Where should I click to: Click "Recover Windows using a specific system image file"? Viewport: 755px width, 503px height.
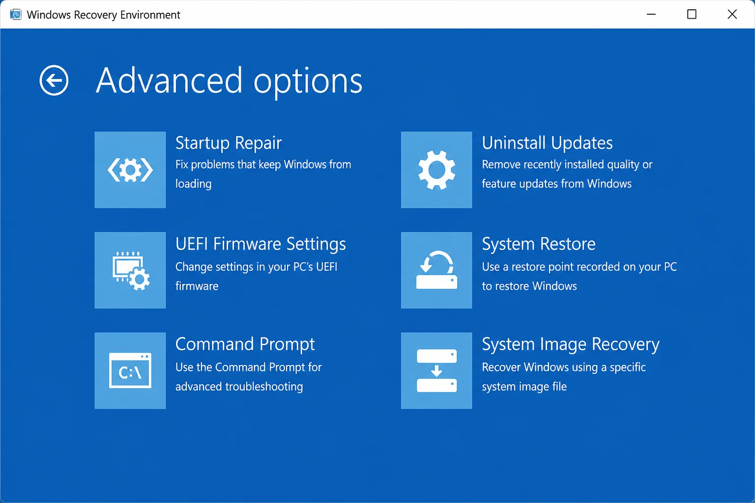[564, 377]
